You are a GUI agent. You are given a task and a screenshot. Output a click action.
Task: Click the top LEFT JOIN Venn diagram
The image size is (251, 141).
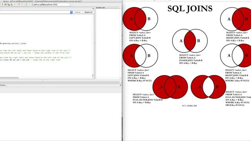[x=140, y=19]
